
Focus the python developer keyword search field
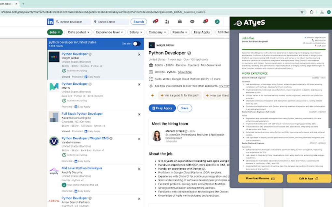tap(73, 22)
